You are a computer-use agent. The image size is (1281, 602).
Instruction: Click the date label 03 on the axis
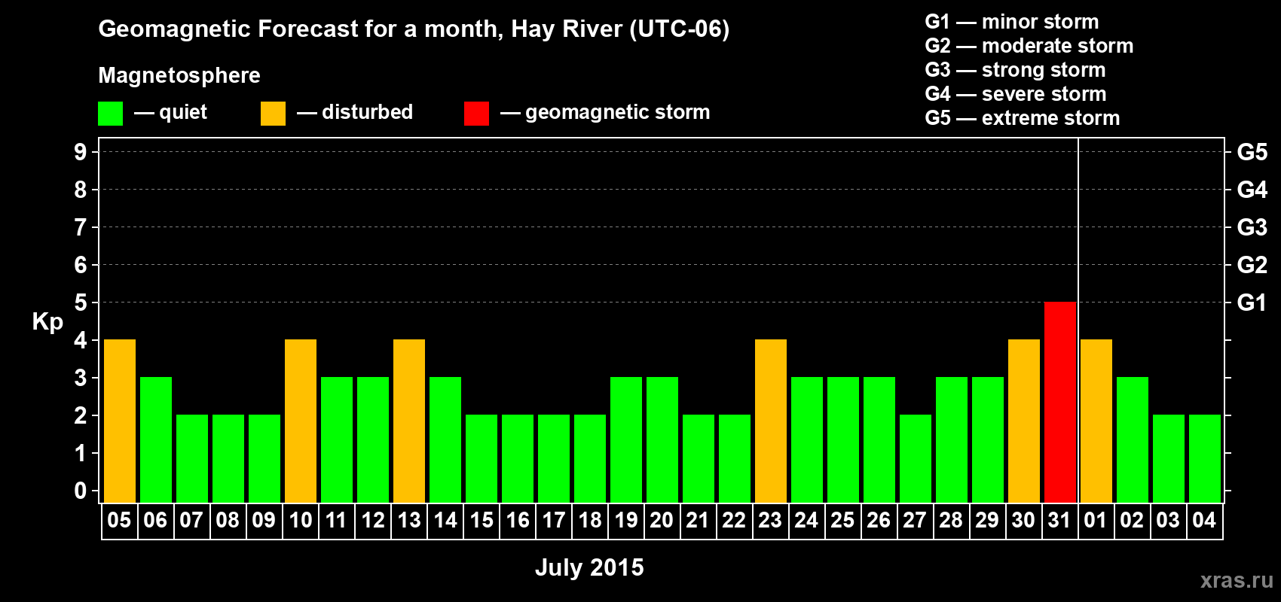[1168, 521]
